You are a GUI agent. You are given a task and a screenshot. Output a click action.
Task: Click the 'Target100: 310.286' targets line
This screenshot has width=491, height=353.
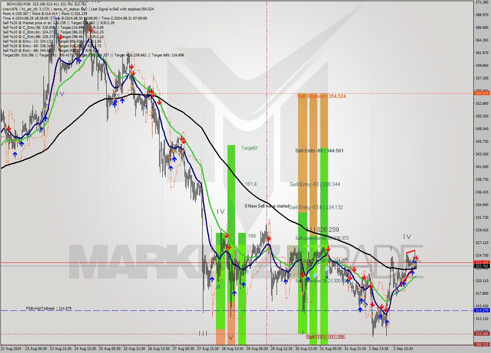tap(18, 55)
